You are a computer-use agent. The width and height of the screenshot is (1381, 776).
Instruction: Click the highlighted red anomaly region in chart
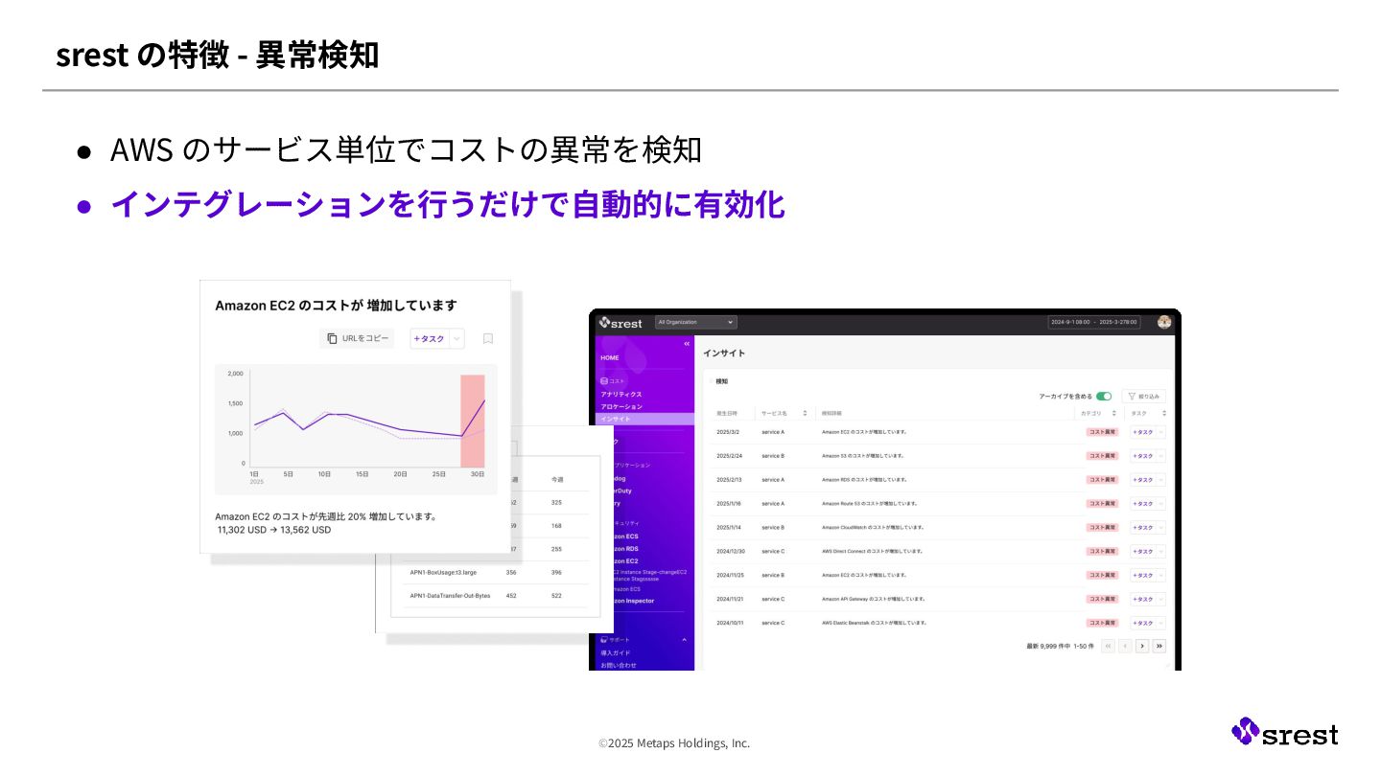[473, 421]
